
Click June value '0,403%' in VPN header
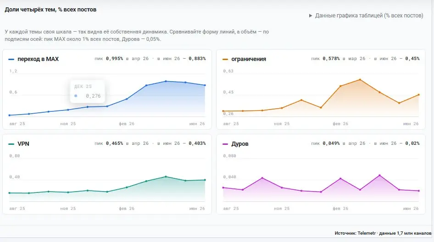click(197, 143)
